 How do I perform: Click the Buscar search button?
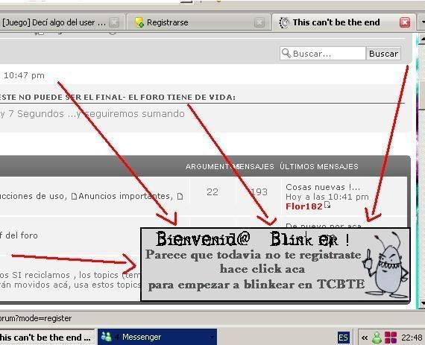pyautogui.click(x=383, y=54)
